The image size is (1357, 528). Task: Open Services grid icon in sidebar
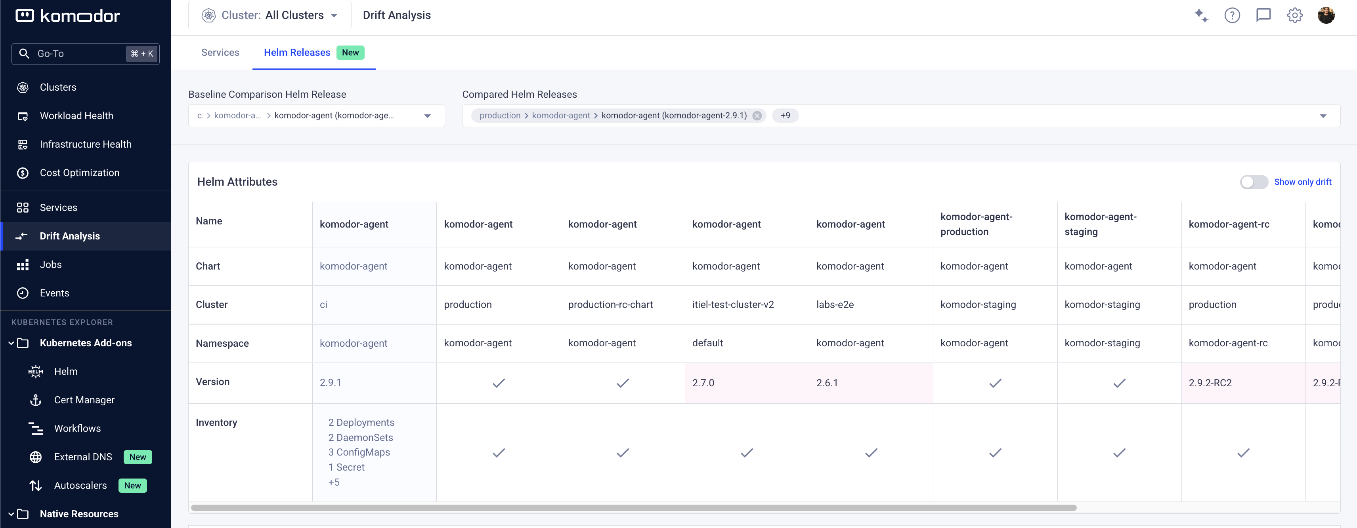coord(23,208)
